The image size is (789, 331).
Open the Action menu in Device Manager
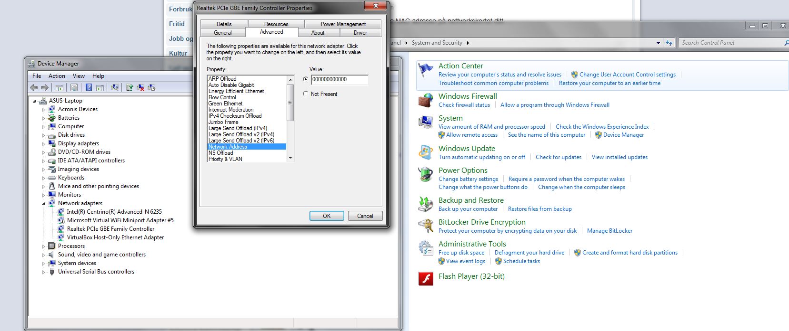pyautogui.click(x=57, y=76)
